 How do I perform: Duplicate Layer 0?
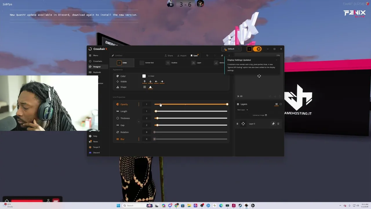273,124
